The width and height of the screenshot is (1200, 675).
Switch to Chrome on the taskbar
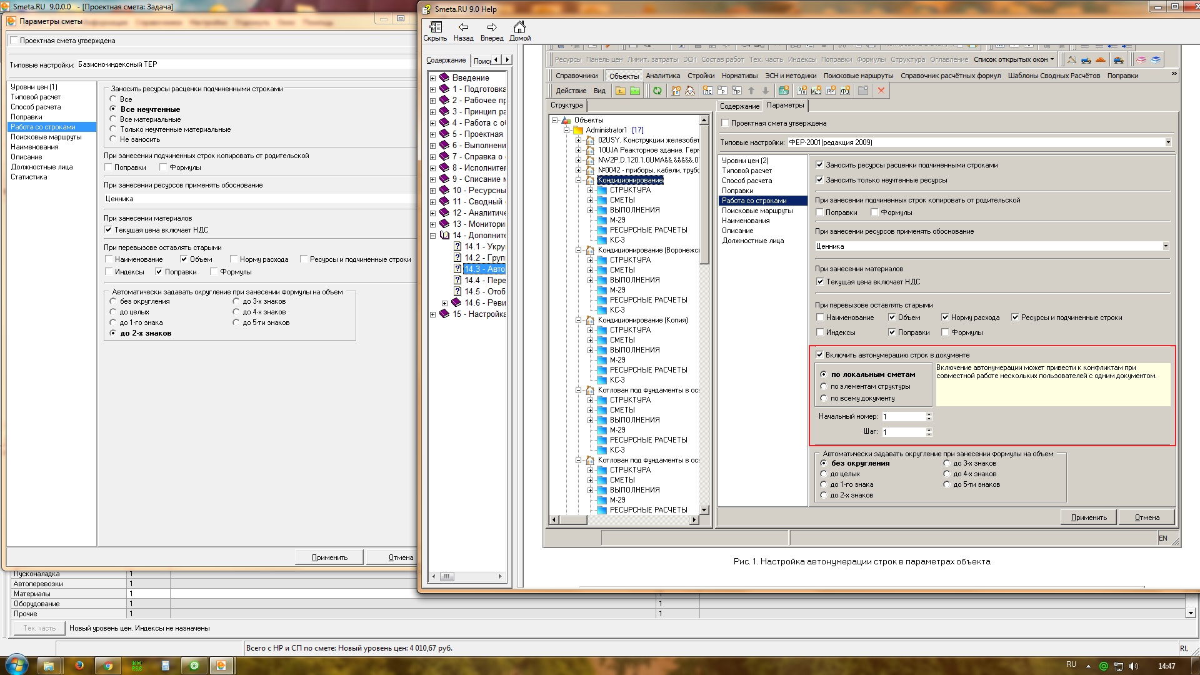point(108,666)
